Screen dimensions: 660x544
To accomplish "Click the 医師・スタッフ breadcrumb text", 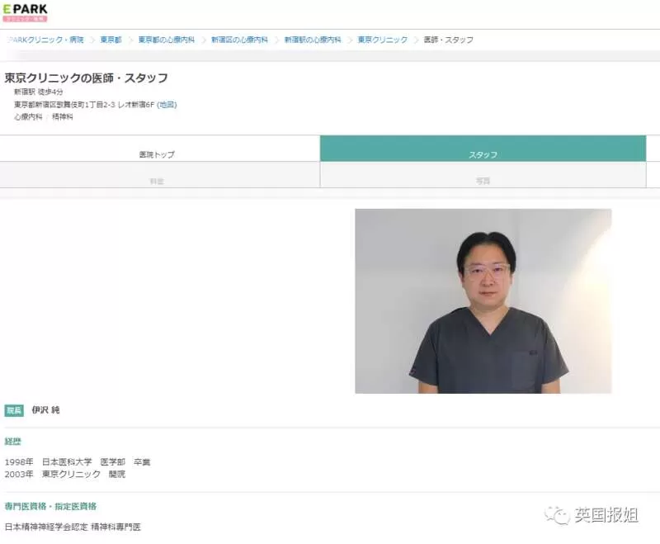I will tap(449, 40).
